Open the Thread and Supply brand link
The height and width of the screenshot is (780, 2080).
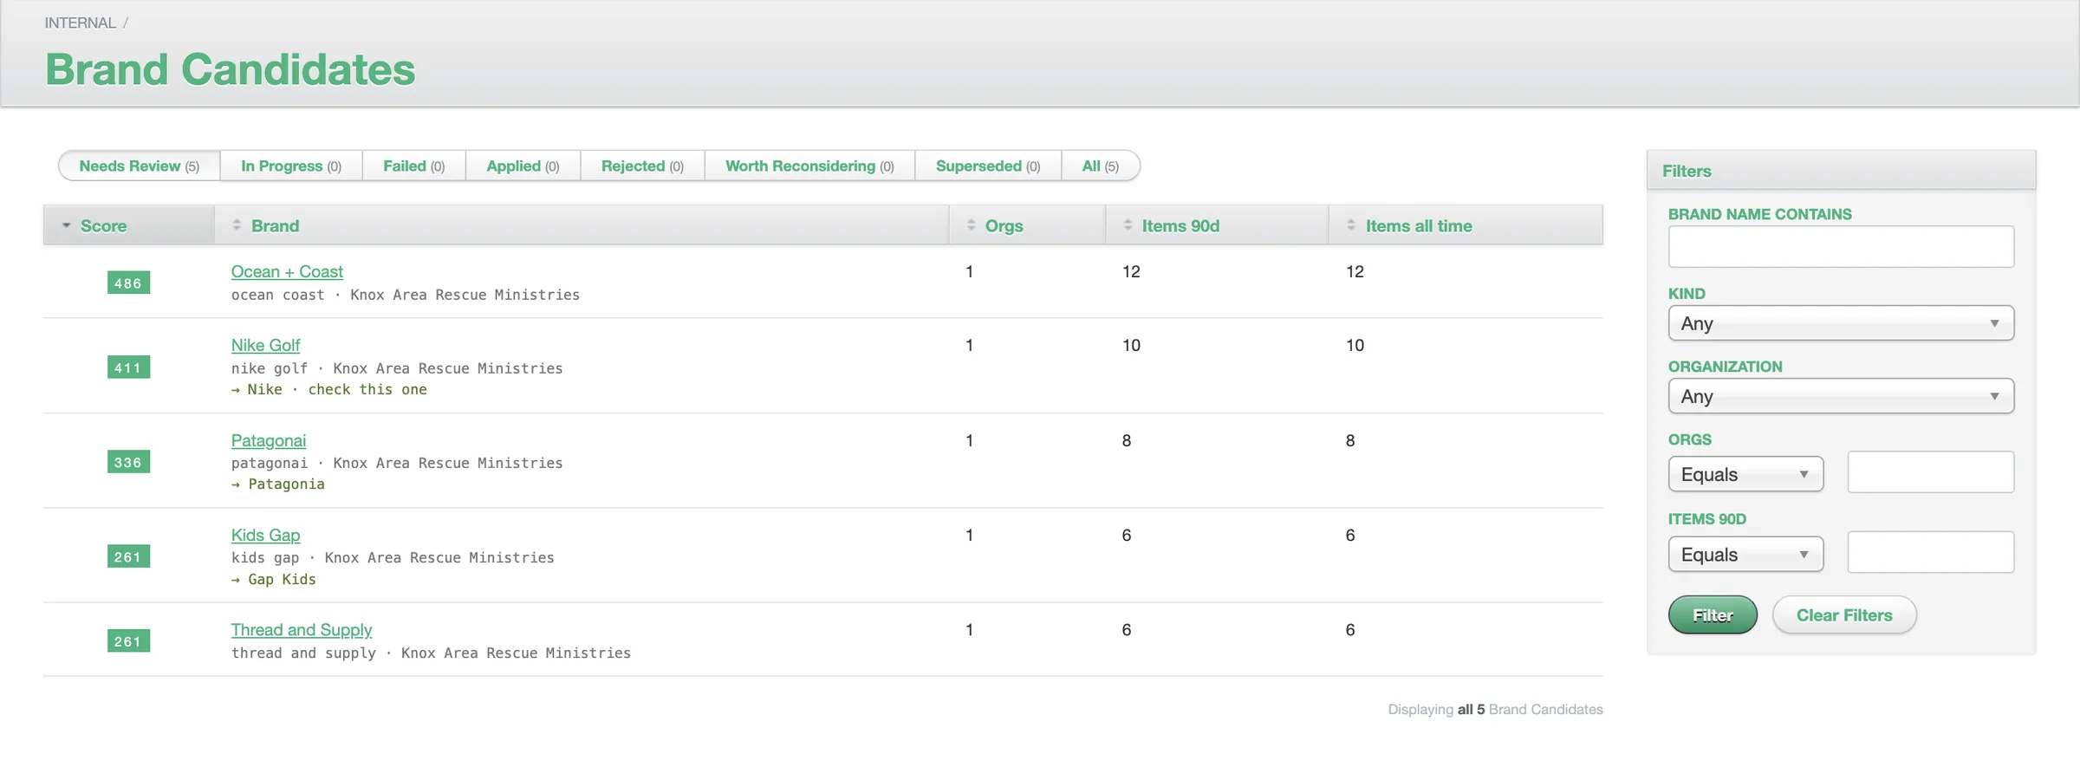coord(302,629)
